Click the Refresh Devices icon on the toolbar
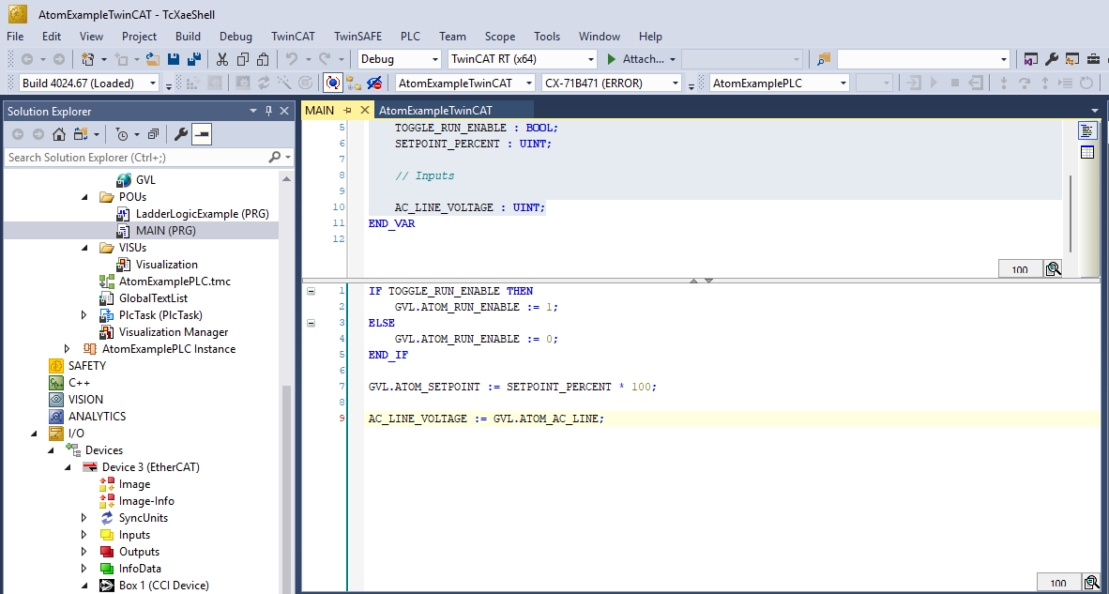The height and width of the screenshot is (594, 1109). click(x=264, y=83)
